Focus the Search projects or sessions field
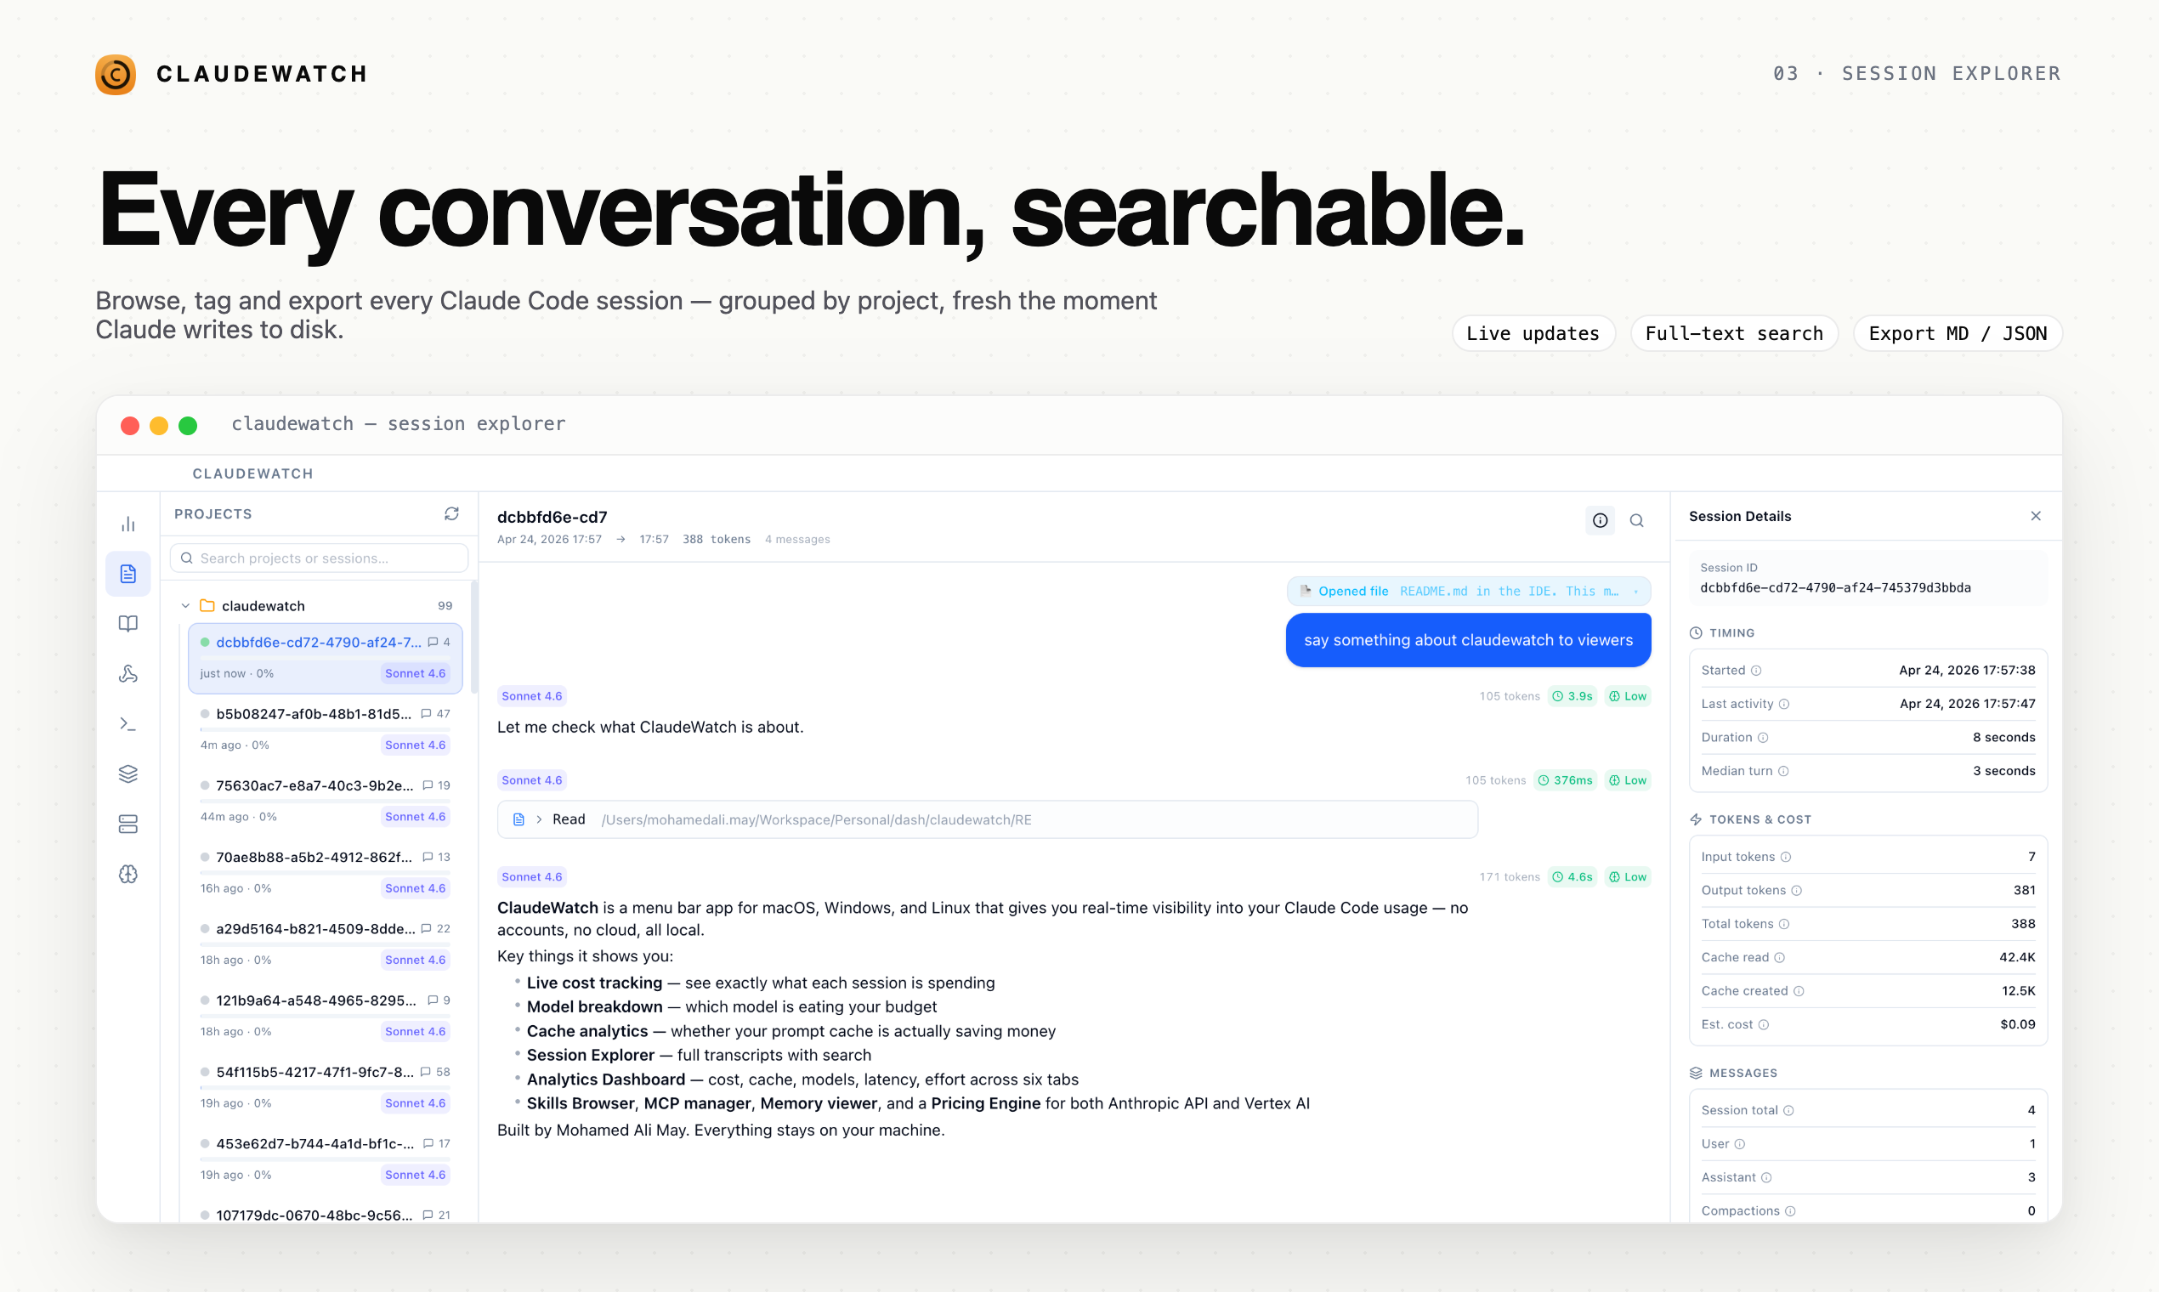Screen dimensions: 2159x1292 [x=319, y=558]
